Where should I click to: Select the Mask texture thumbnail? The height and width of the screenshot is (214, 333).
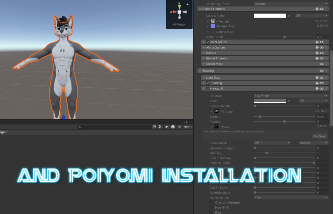click(216, 127)
